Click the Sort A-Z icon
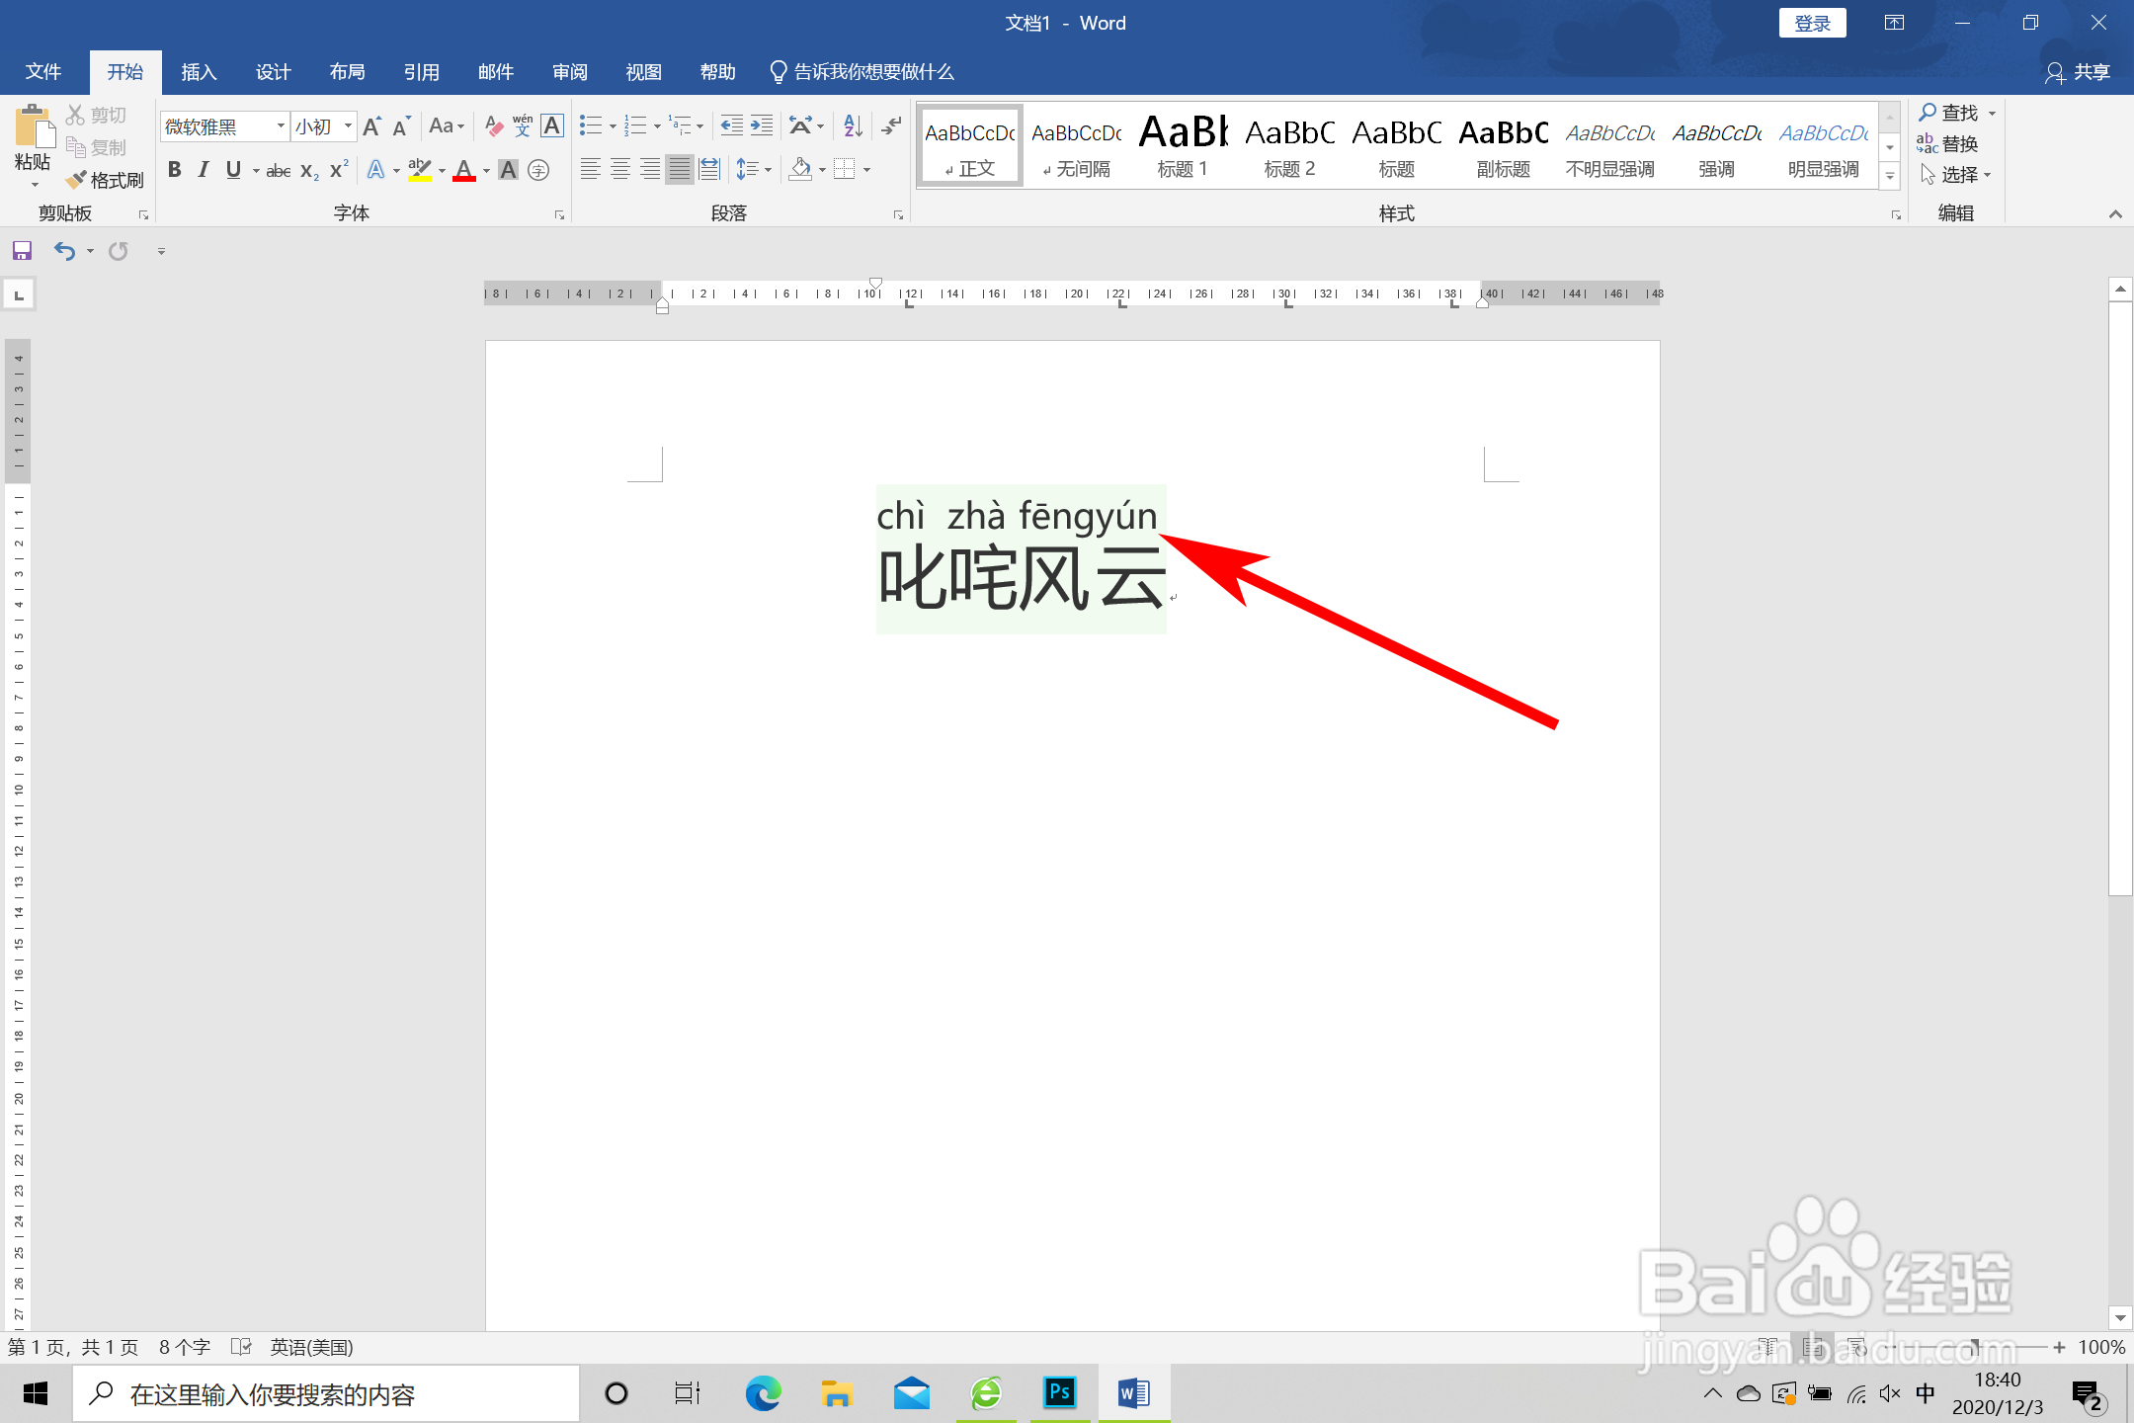The height and width of the screenshot is (1423, 2134). (x=853, y=126)
